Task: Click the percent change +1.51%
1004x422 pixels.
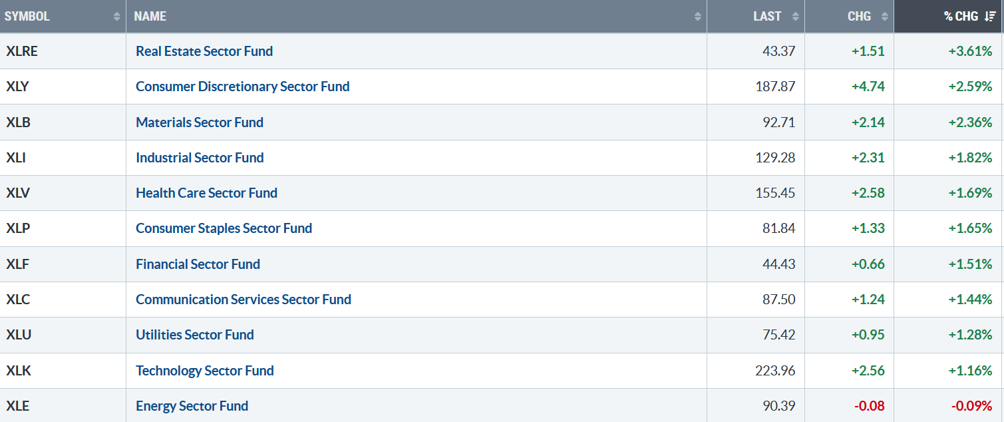Action: click(x=970, y=264)
